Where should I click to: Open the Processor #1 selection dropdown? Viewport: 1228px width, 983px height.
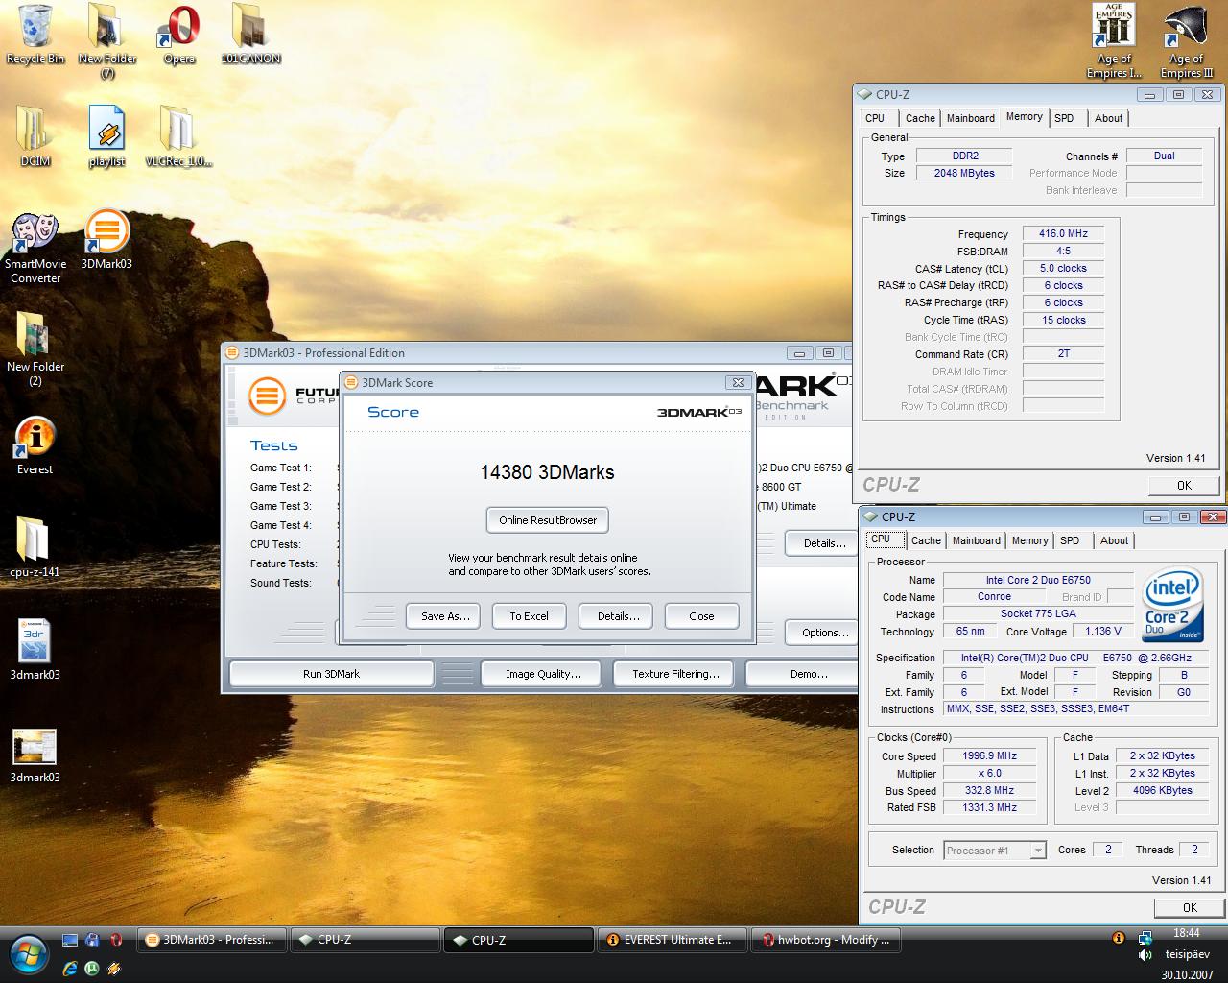pos(994,851)
